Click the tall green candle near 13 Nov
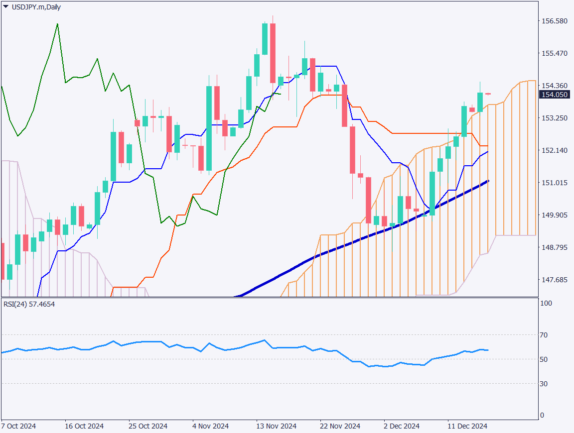Image resolution: width=574 pixels, height=433 pixels. tap(264, 40)
